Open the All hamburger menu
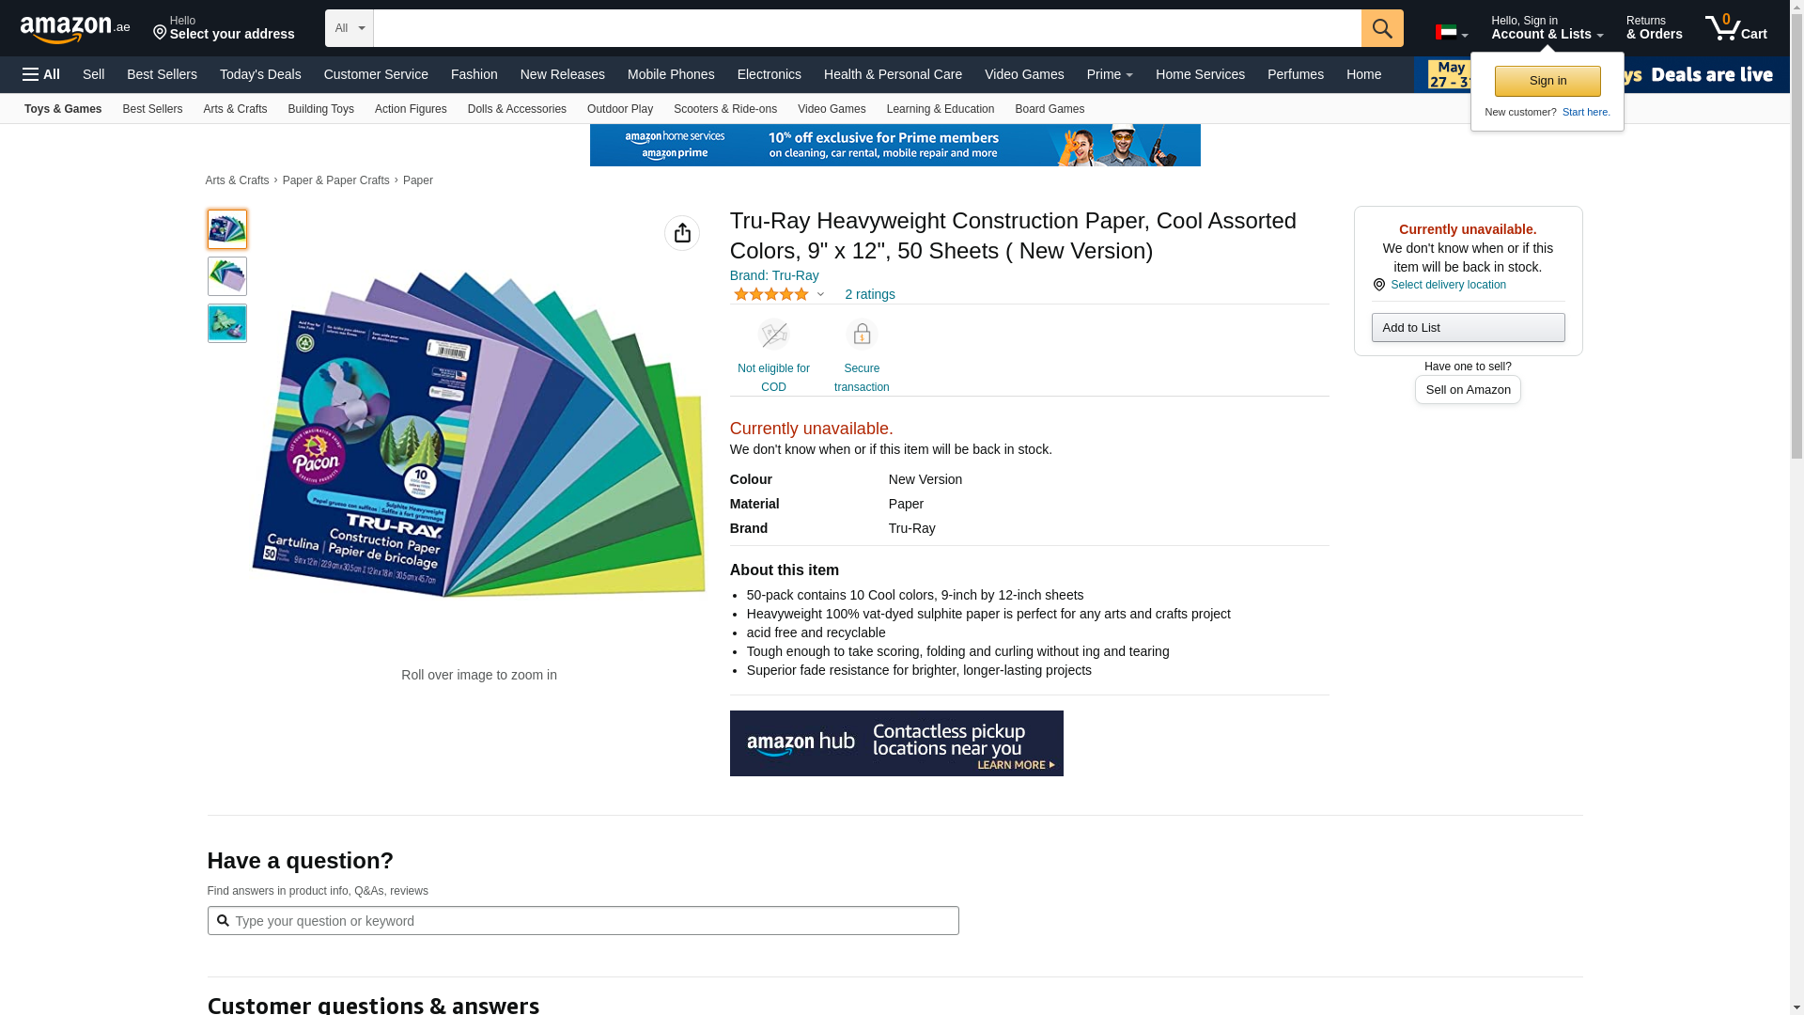 [x=41, y=74]
